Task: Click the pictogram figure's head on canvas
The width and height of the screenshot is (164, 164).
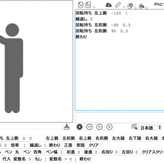Action: 12,30
